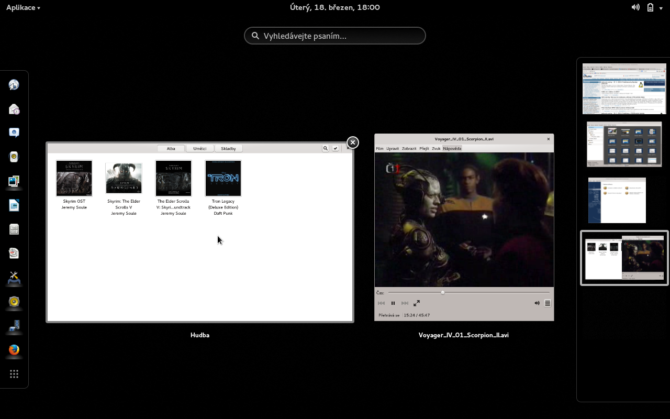Open the Aplikace menu dropdown
This screenshot has width=670, height=419.
point(23,7)
